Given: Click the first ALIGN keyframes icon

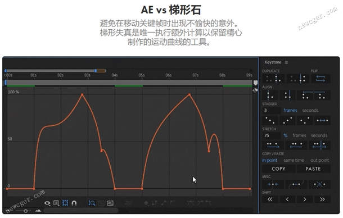Looking at the screenshot, I should click(270, 95).
